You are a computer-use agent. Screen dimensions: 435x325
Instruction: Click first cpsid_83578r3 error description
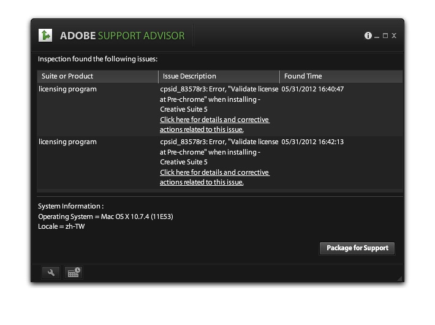(x=219, y=99)
